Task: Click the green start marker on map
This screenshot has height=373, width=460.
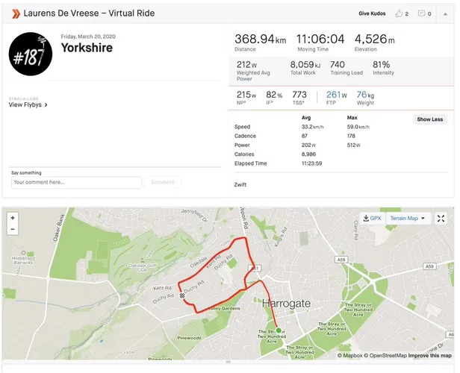Action: [279, 330]
